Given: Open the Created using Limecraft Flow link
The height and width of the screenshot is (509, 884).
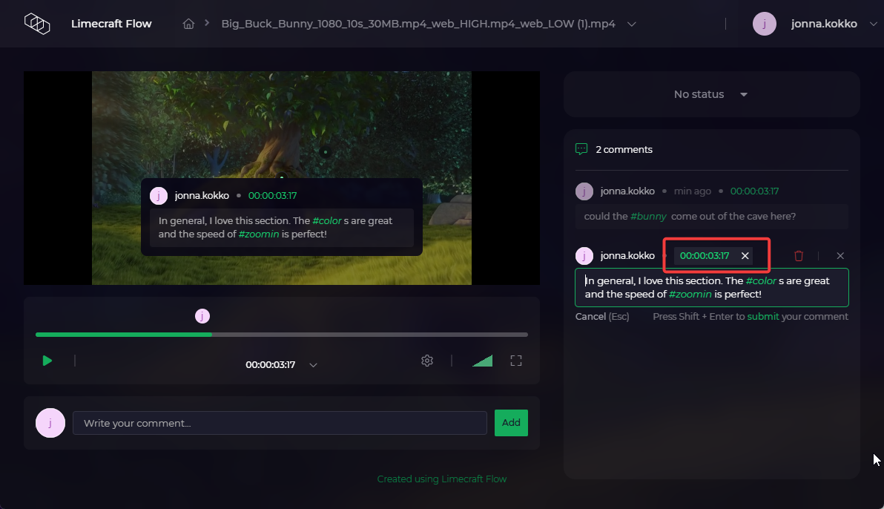Looking at the screenshot, I should click(442, 479).
